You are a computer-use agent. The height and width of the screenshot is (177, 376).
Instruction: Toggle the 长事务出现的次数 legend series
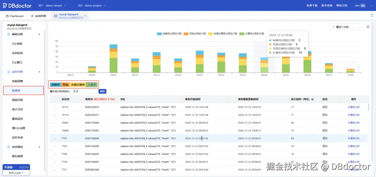[x=251, y=34]
